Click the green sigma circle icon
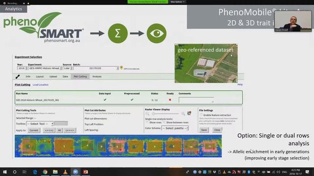The image size is (314, 176). point(118,33)
